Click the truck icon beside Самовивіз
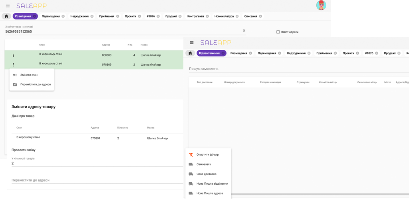Screen dimensions: 409x199 point(191,164)
